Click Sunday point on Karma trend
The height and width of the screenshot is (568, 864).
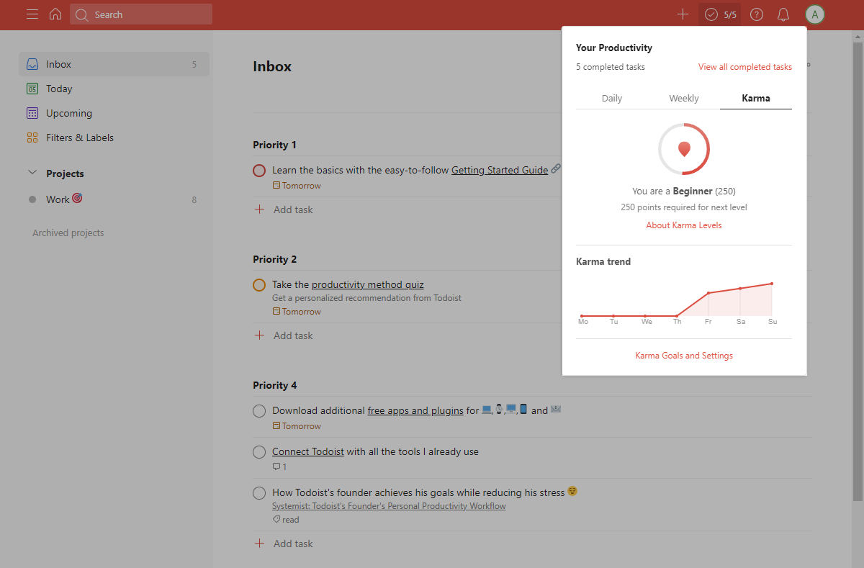click(x=772, y=284)
